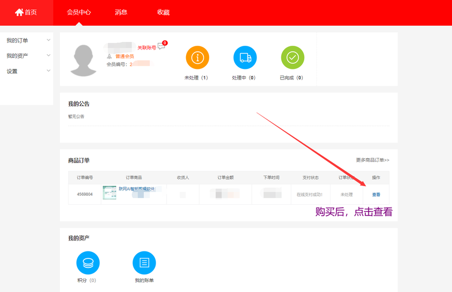The image size is (452, 292).
Task: Open the 我的账单 bill icon
Action: tap(144, 263)
